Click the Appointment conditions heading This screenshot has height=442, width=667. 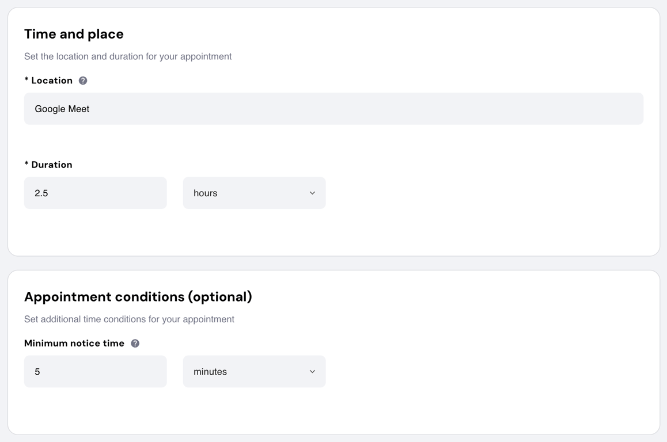tap(139, 296)
